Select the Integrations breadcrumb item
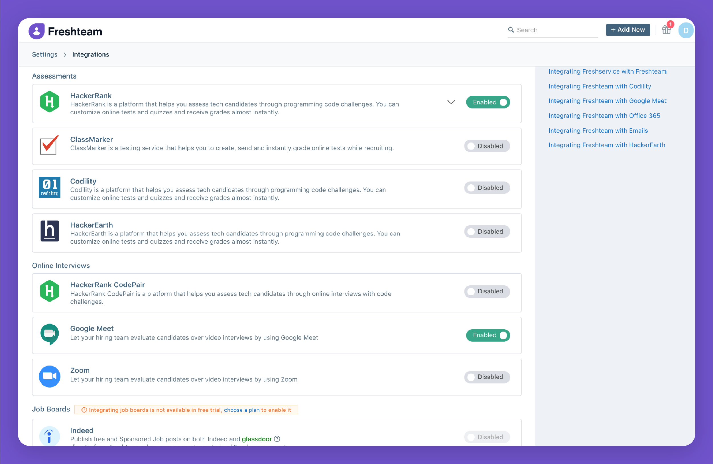Image resolution: width=713 pixels, height=464 pixels. coord(90,54)
